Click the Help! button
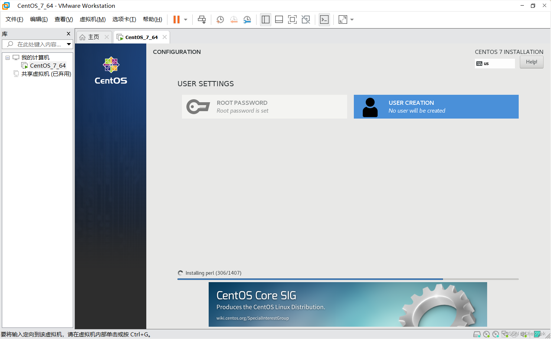Image resolution: width=551 pixels, height=339 pixels. (532, 62)
